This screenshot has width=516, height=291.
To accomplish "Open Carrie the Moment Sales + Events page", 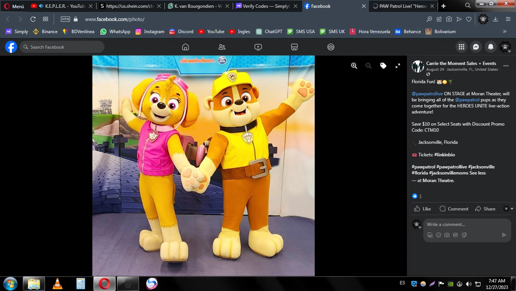I will pos(461,63).
